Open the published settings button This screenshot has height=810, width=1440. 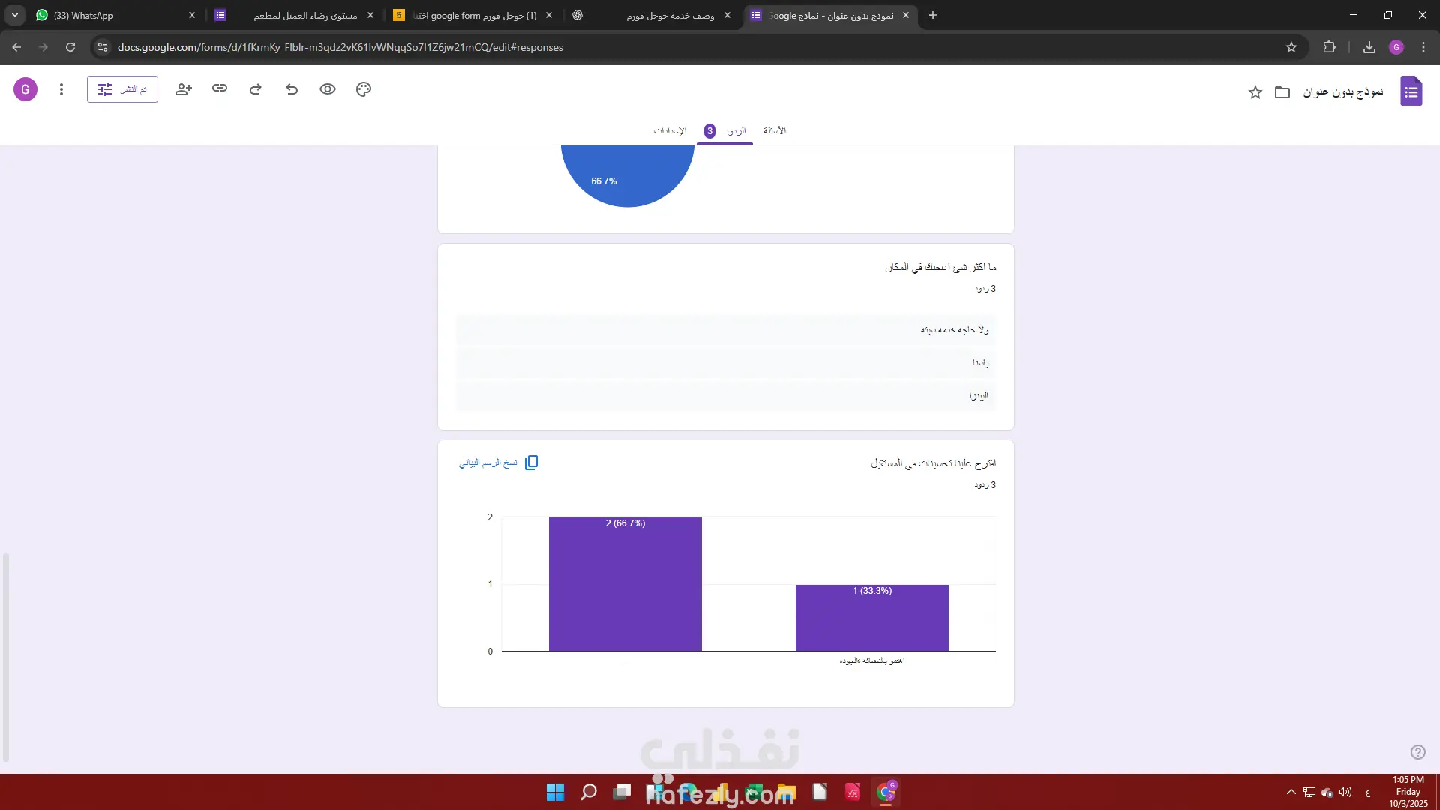122,89
